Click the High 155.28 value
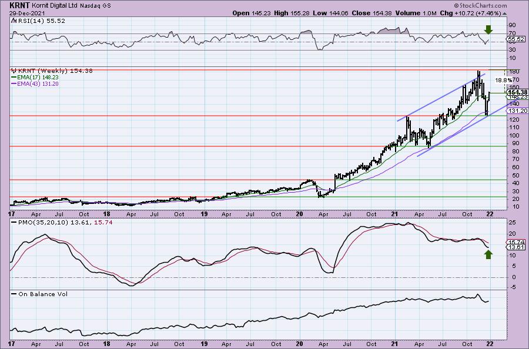Viewport: 529px width, 349px height. pos(293,13)
